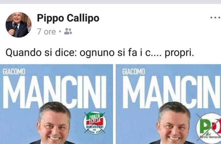Open Pippo Callipo's round profile picture
Screen dimensions: 221x144
(18, 25)
